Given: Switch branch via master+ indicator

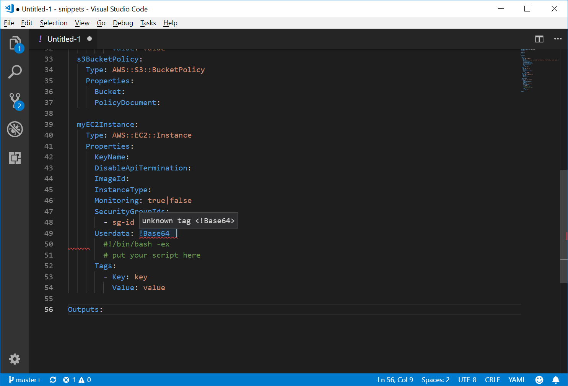Looking at the screenshot, I should (24, 380).
